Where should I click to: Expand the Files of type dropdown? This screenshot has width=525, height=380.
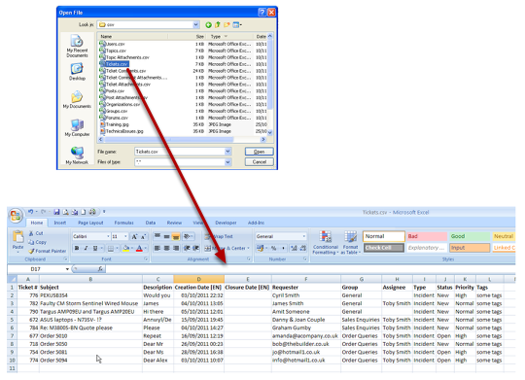click(227, 162)
